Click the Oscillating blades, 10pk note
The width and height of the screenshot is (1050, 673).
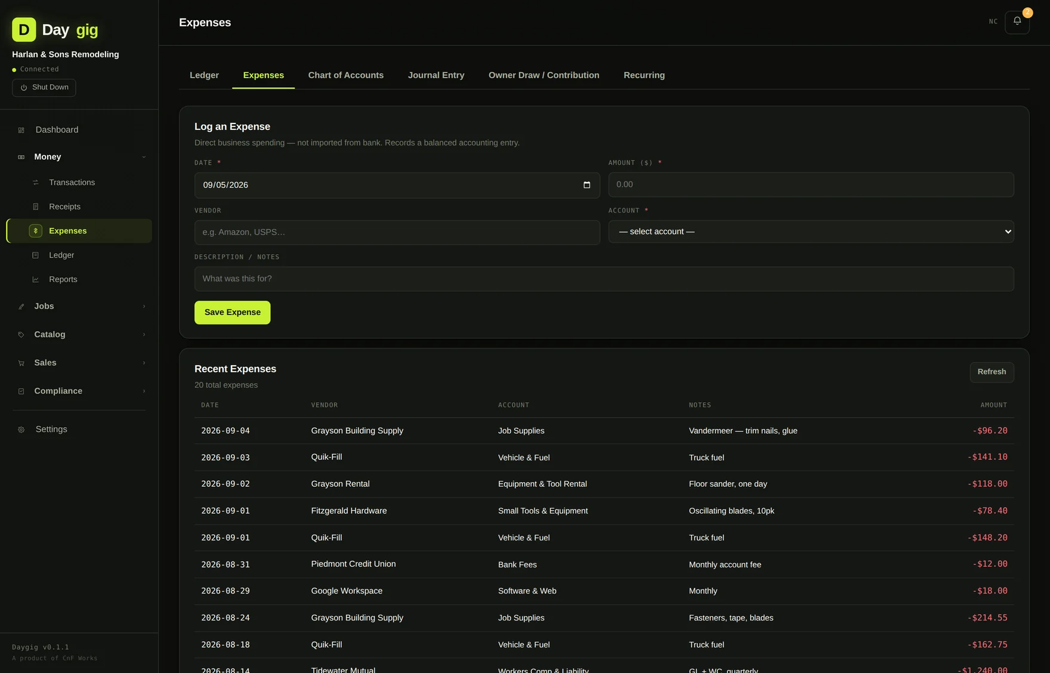731,511
